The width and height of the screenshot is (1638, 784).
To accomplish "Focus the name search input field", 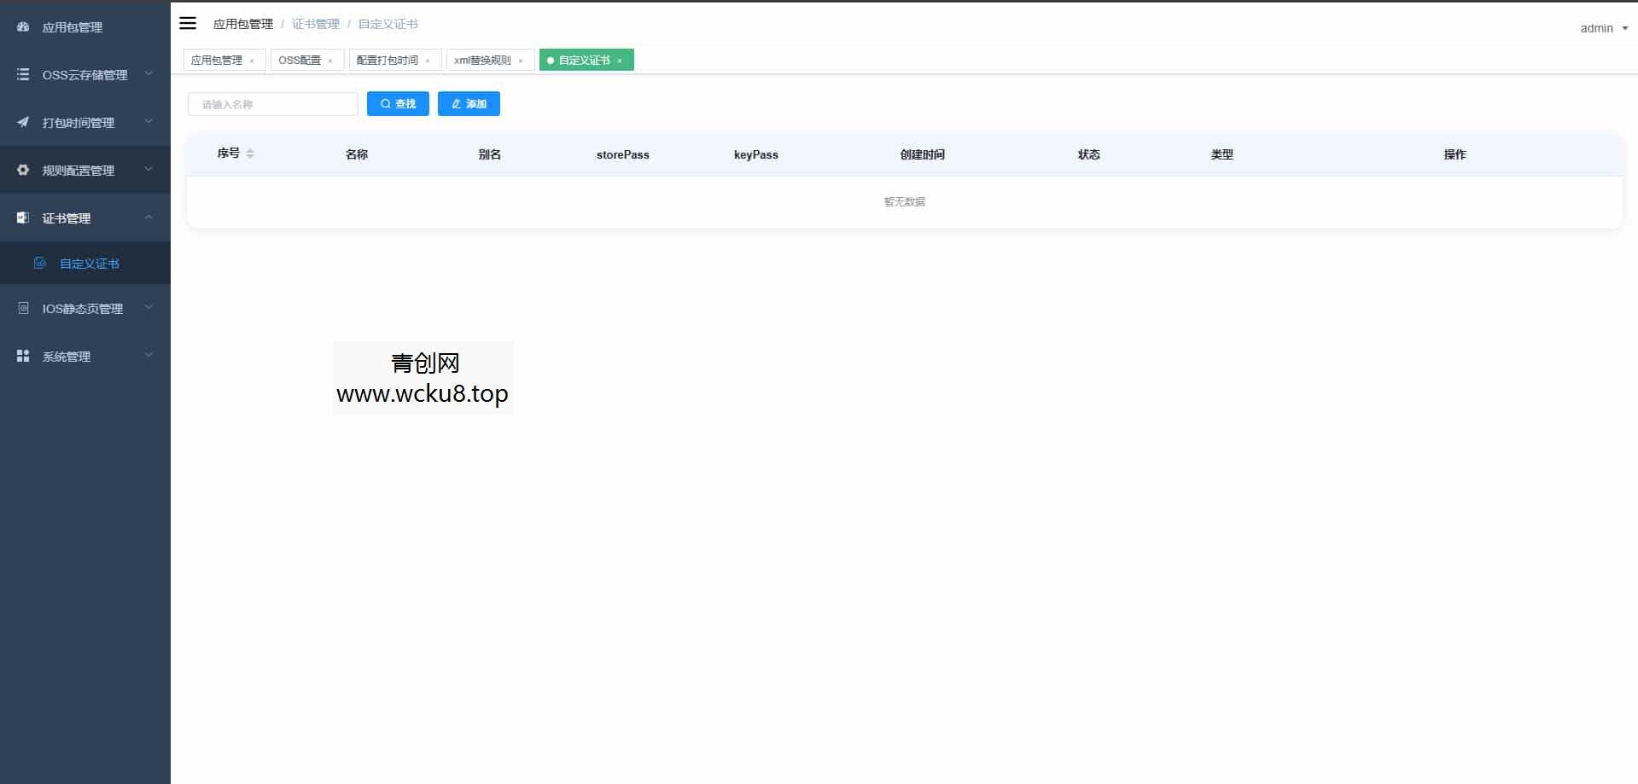I will click(272, 104).
